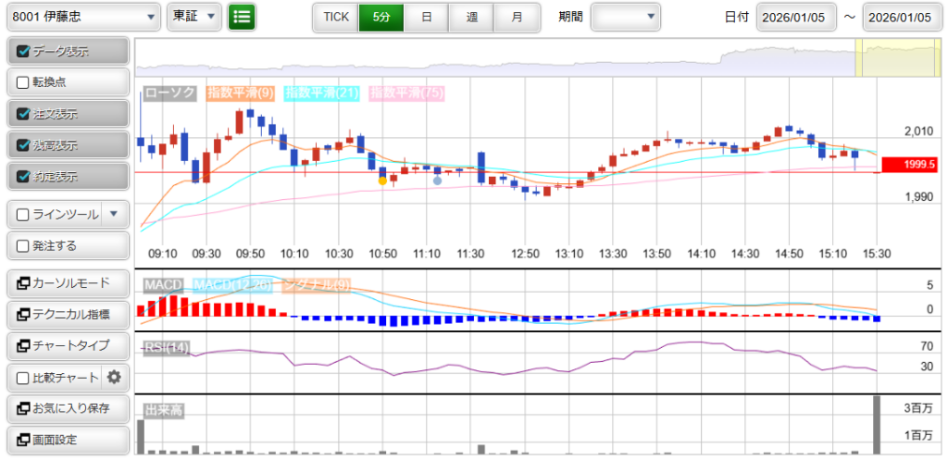Click the ローソク legend label
The width and height of the screenshot is (948, 461).
click(x=170, y=93)
